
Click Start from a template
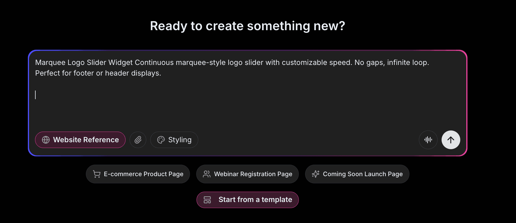247,200
